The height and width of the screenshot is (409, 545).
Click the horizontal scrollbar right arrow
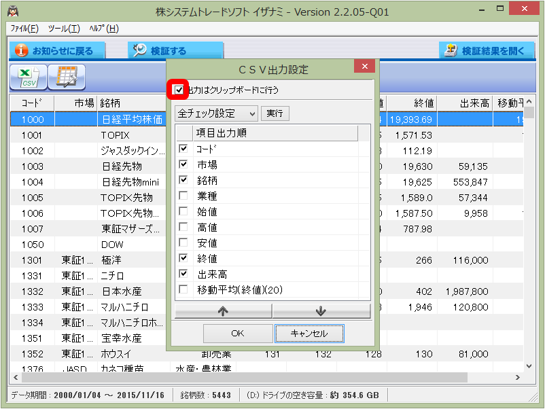[x=518, y=377]
